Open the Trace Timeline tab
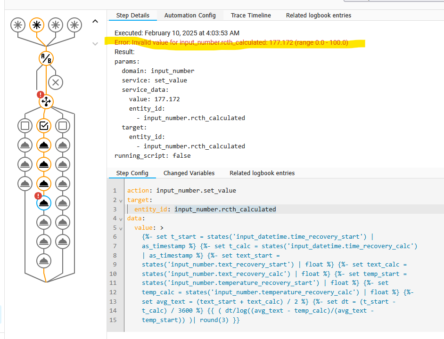 click(x=251, y=16)
